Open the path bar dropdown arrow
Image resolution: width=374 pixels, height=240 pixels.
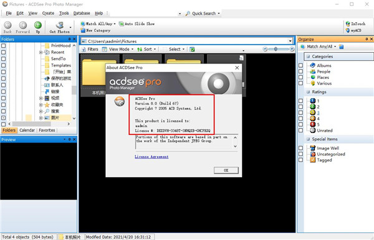[x=290, y=41]
